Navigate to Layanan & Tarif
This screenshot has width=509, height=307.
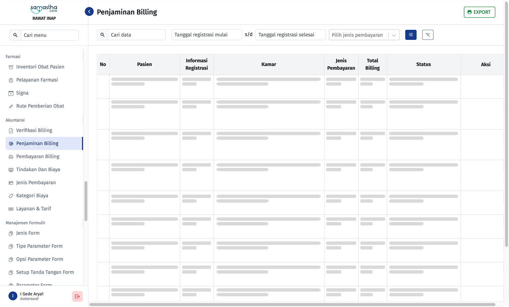pyautogui.click(x=33, y=209)
